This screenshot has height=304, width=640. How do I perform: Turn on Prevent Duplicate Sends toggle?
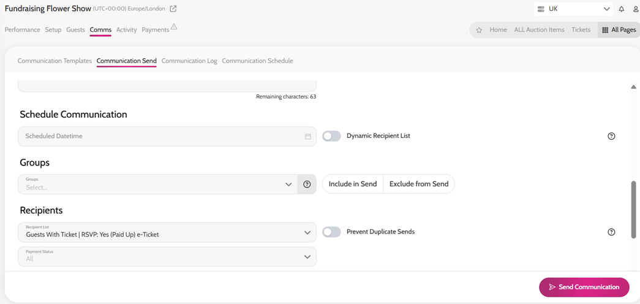[x=331, y=232]
